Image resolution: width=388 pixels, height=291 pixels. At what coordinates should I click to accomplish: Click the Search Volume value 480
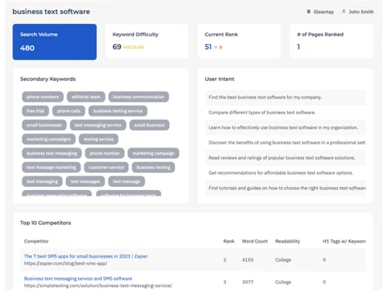tap(27, 48)
